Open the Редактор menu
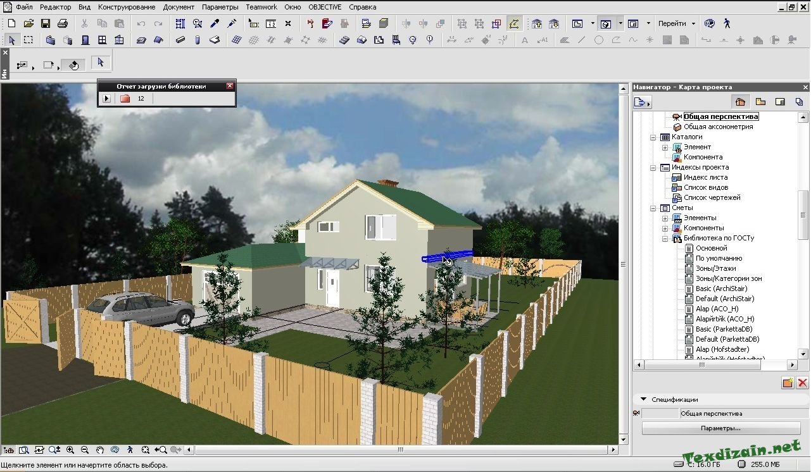811x472 pixels. pyautogui.click(x=56, y=7)
